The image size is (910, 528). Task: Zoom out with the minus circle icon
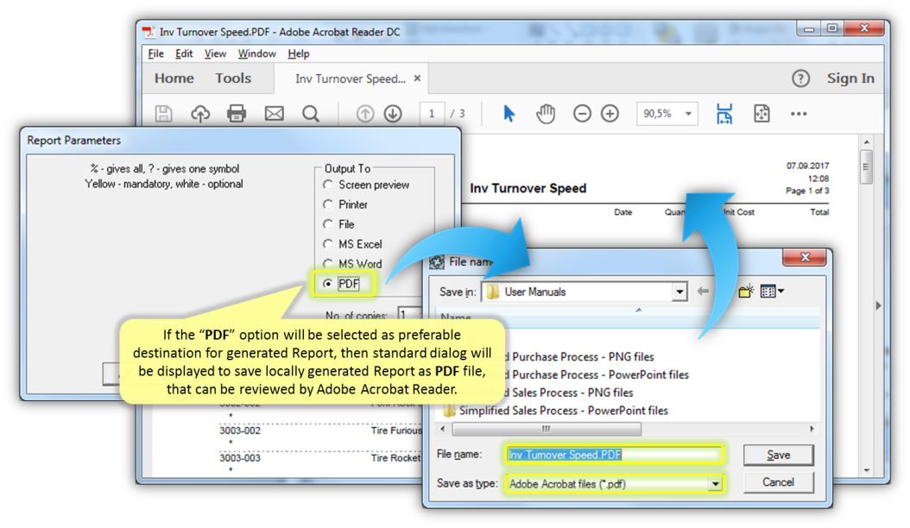(582, 113)
